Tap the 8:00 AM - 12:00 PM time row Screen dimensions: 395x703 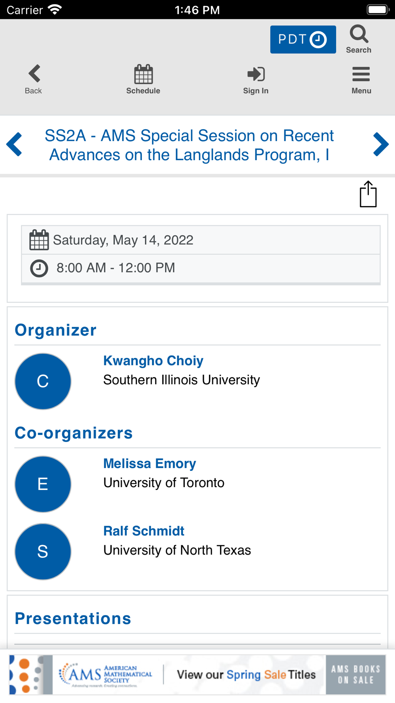tap(201, 268)
